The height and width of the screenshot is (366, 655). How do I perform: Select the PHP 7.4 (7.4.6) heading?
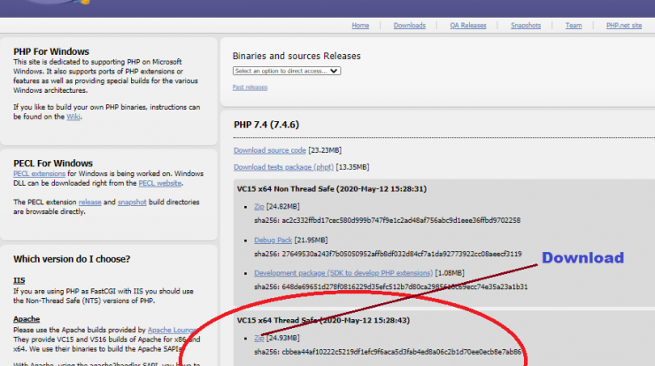click(x=266, y=125)
